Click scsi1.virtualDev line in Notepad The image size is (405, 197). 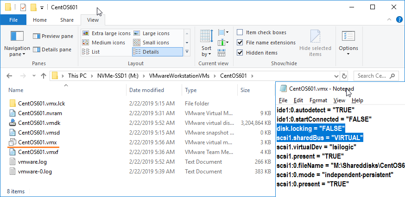(x=316, y=147)
